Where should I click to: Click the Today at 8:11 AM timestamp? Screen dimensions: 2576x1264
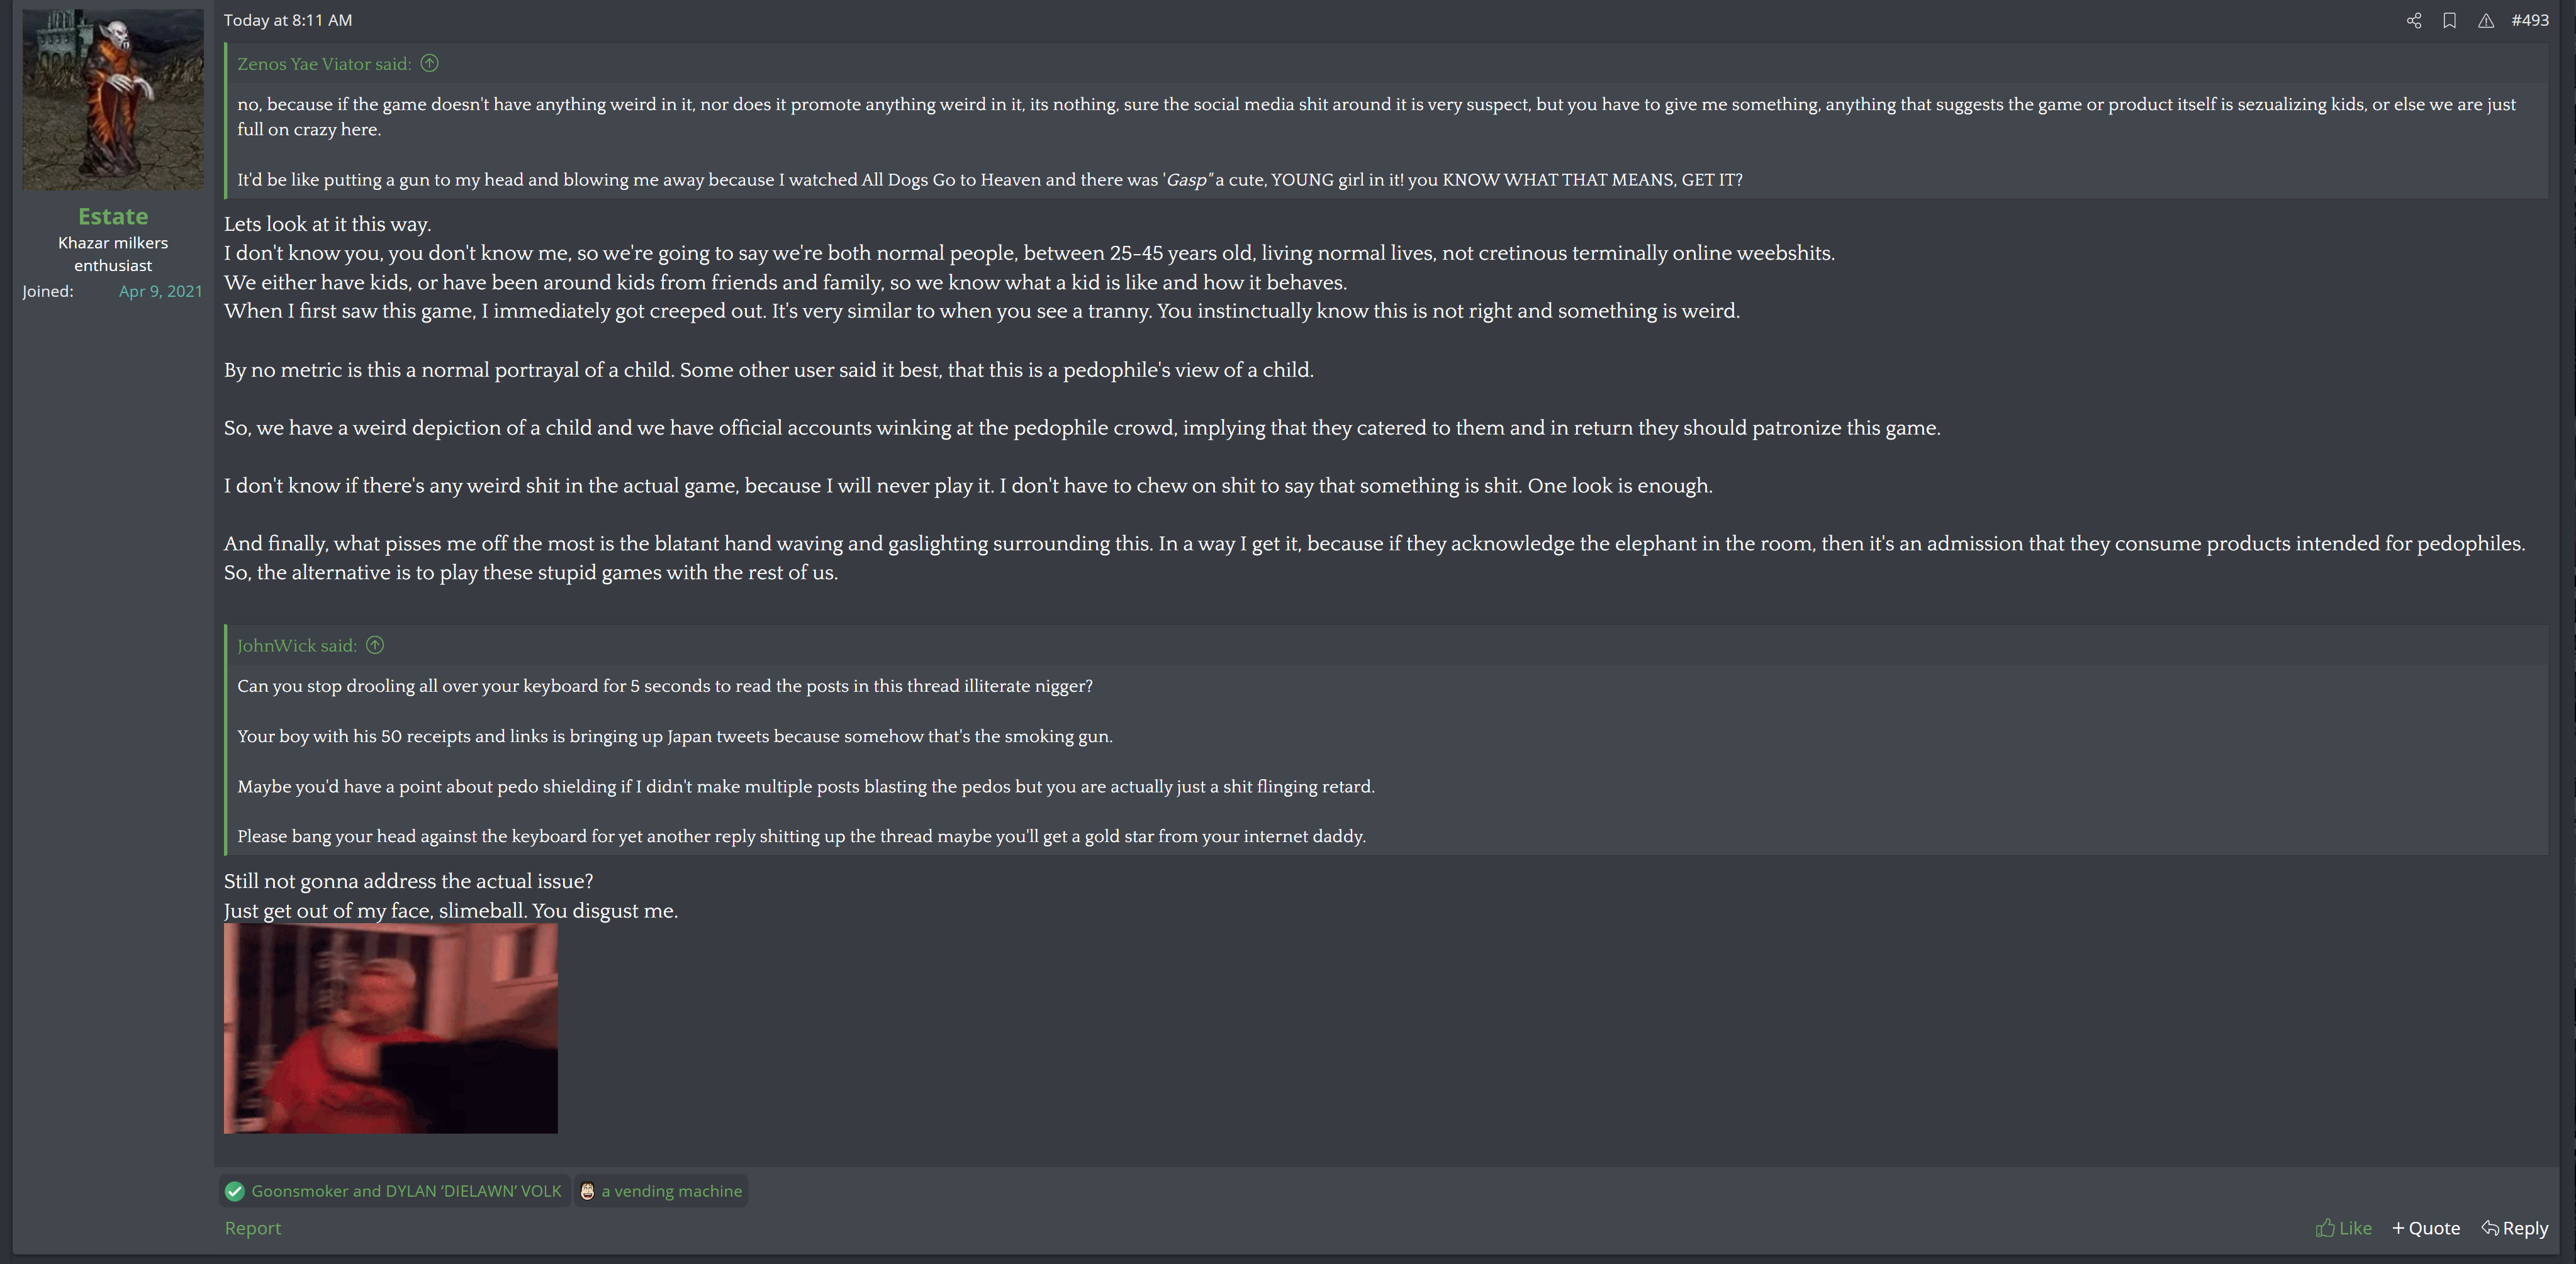click(288, 20)
